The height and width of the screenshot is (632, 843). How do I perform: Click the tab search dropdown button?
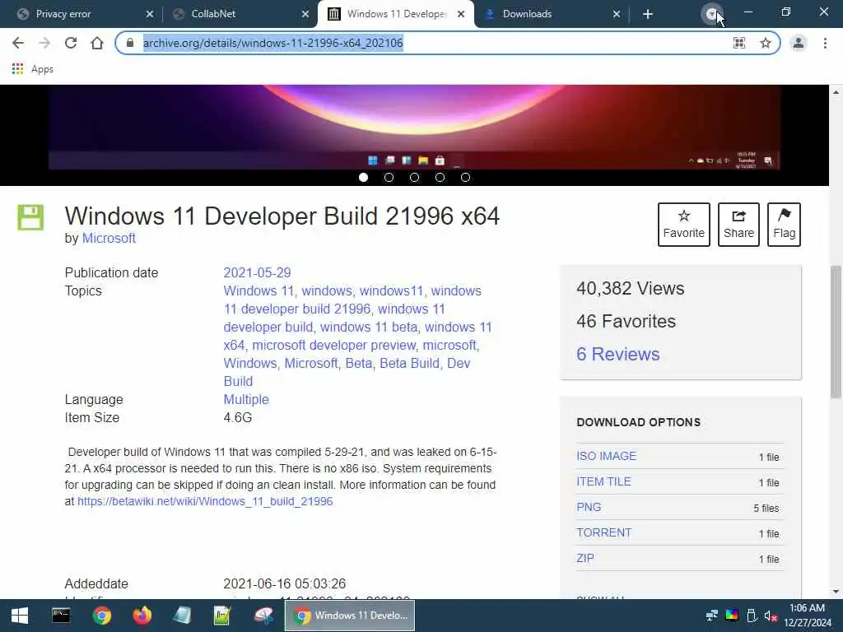click(x=712, y=15)
